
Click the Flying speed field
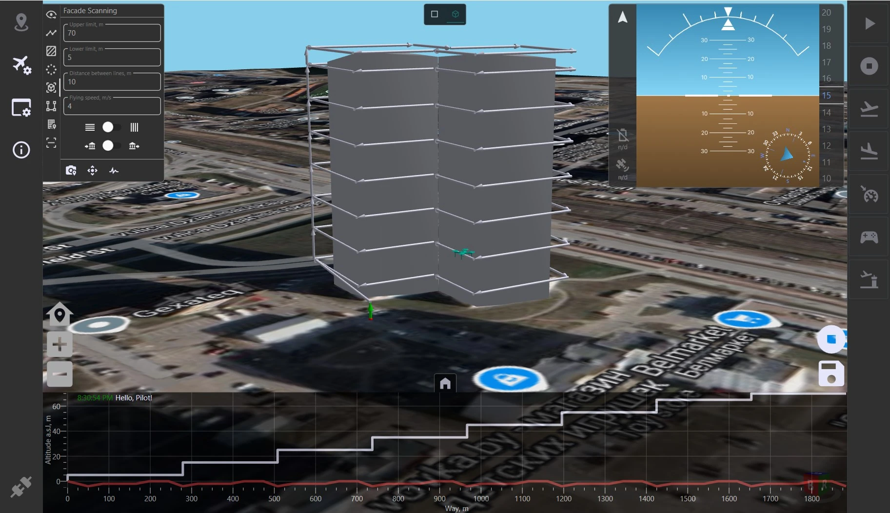pos(112,106)
